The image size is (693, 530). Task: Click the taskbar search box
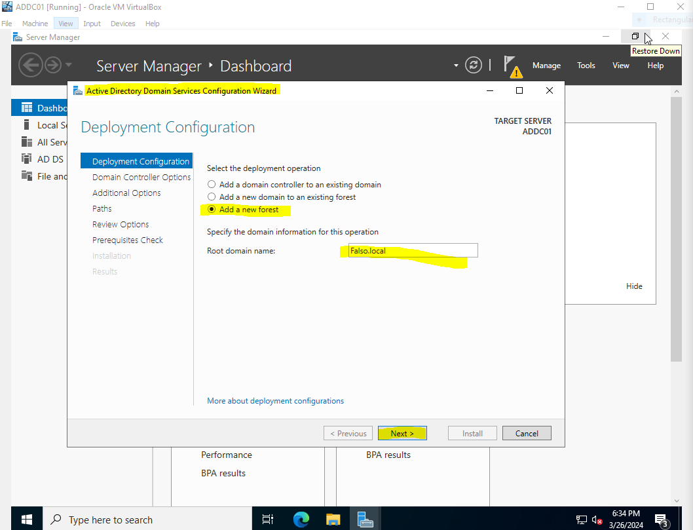coord(147,520)
